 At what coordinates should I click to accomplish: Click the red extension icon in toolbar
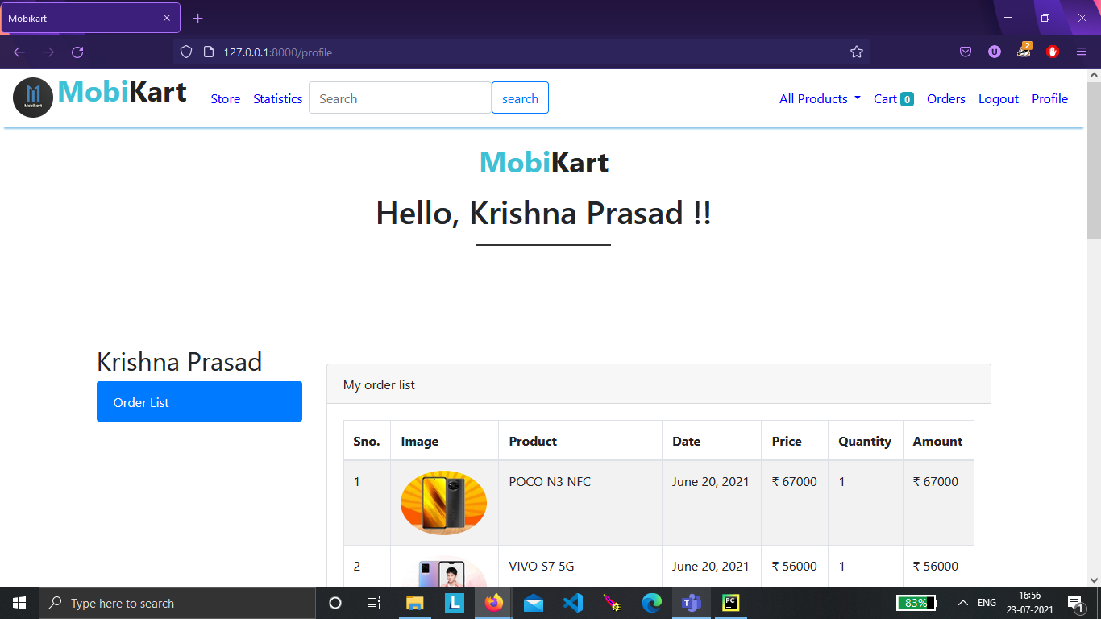[1053, 52]
